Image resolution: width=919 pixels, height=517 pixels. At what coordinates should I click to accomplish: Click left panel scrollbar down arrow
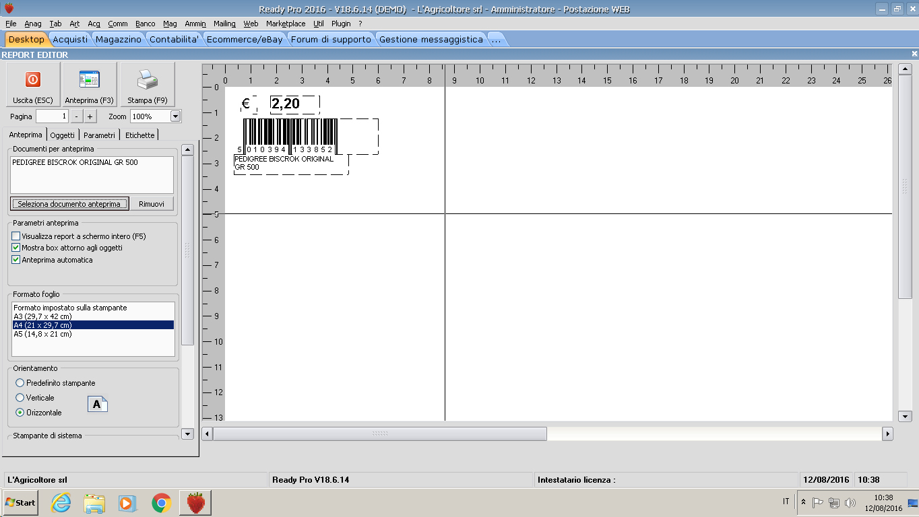click(x=187, y=434)
